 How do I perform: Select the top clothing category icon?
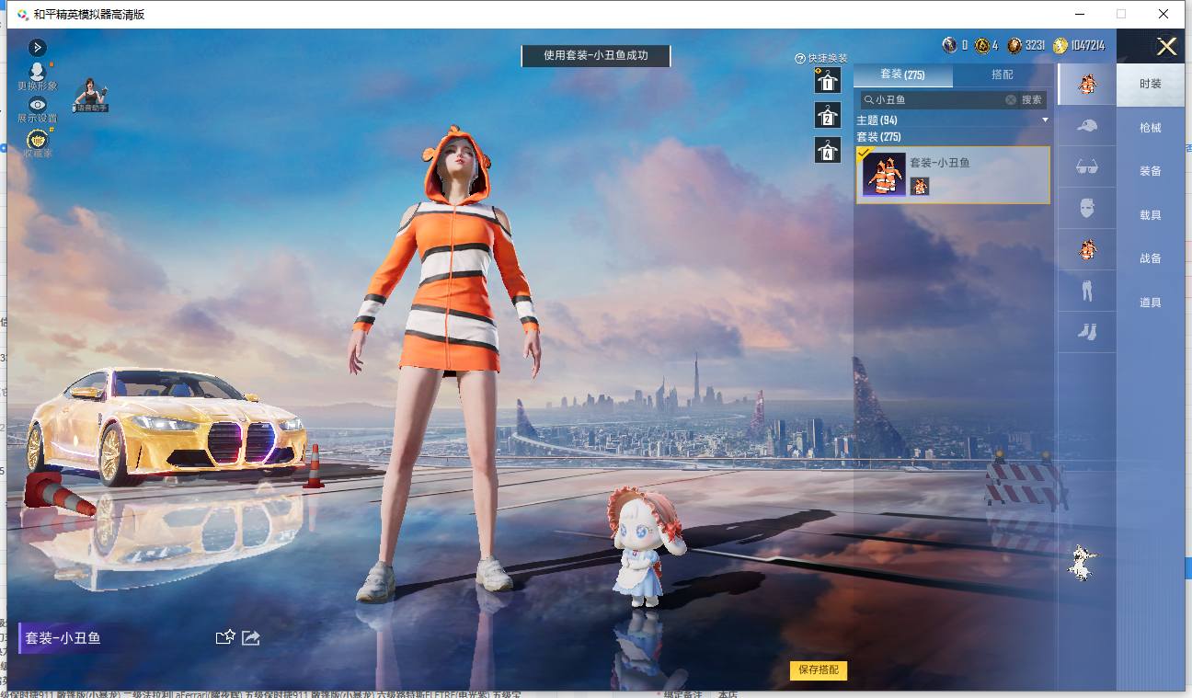(1087, 249)
